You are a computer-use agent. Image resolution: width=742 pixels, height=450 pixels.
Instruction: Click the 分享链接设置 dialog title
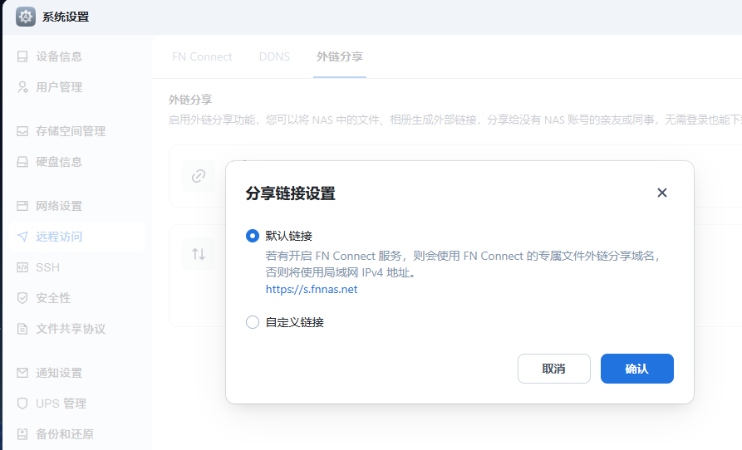pos(290,193)
